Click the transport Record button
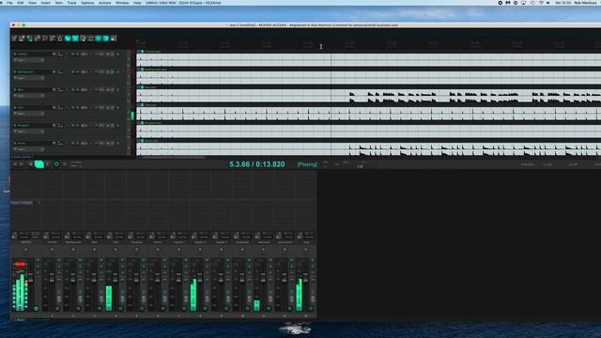 click(x=56, y=164)
